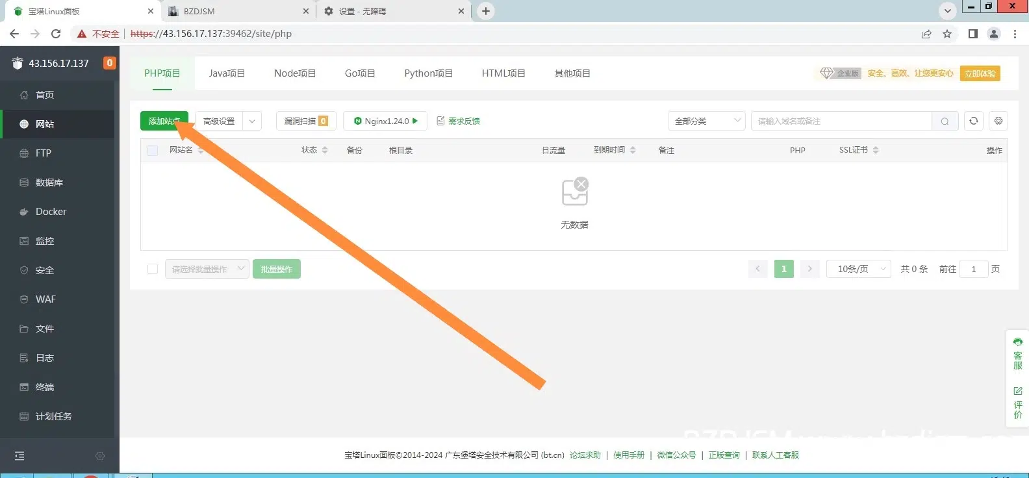The image size is (1029, 478).
Task: Open the FTP sidebar item
Action: [57, 153]
